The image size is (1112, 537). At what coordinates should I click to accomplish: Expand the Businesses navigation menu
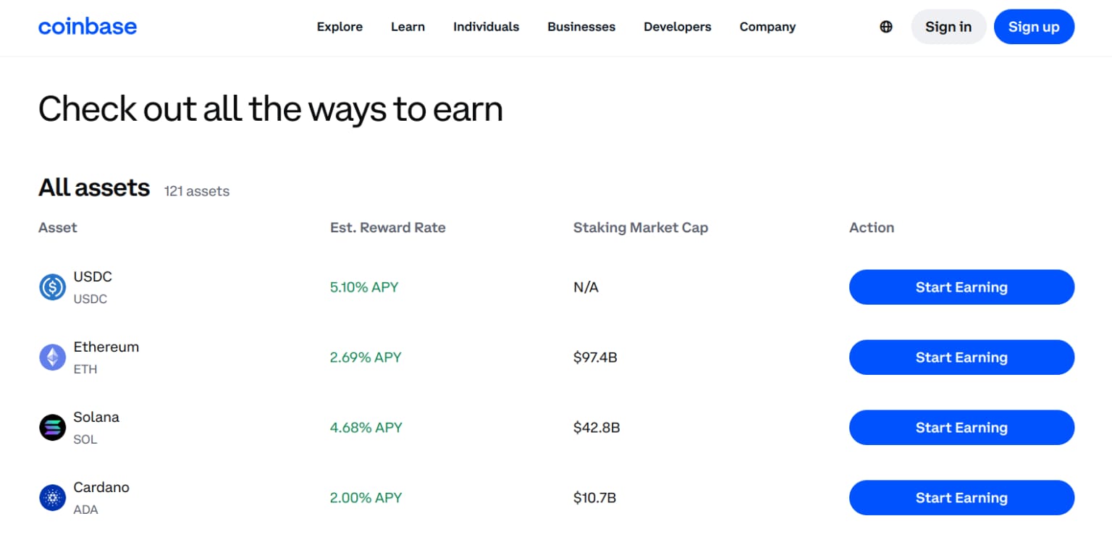(x=581, y=27)
